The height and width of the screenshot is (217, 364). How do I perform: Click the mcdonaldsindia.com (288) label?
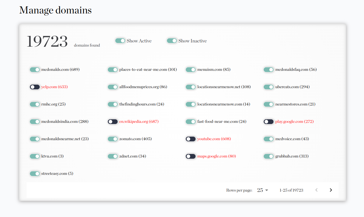(65, 122)
